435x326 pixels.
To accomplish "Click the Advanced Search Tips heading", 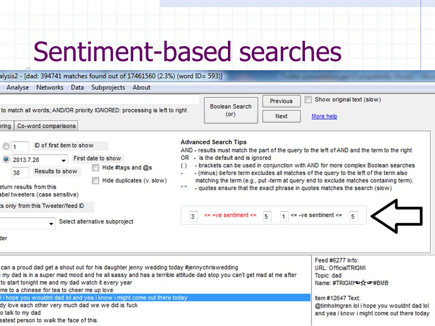I will 213,142.
